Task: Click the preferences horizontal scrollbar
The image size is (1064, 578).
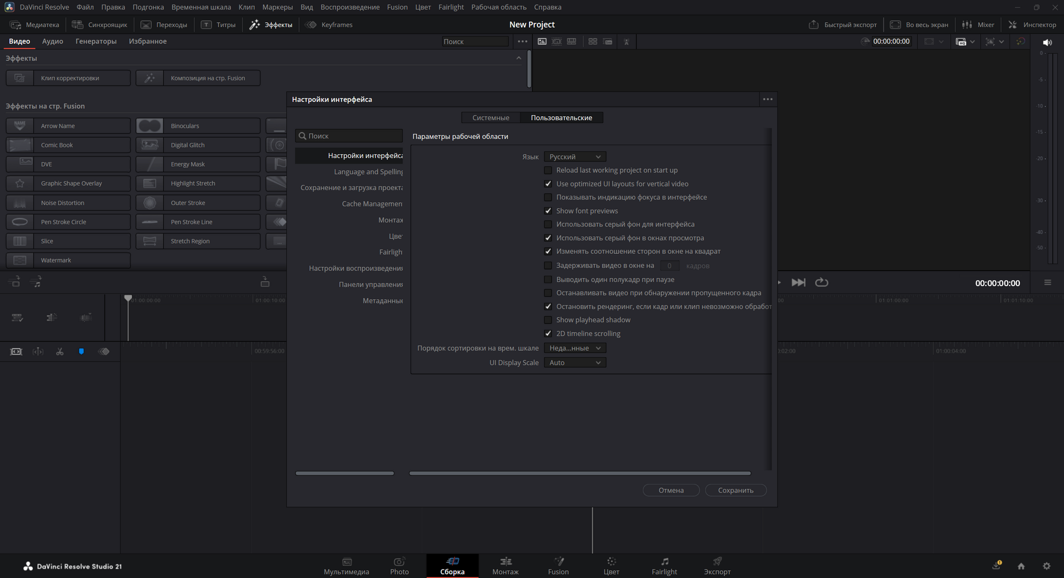Action: tap(580, 473)
